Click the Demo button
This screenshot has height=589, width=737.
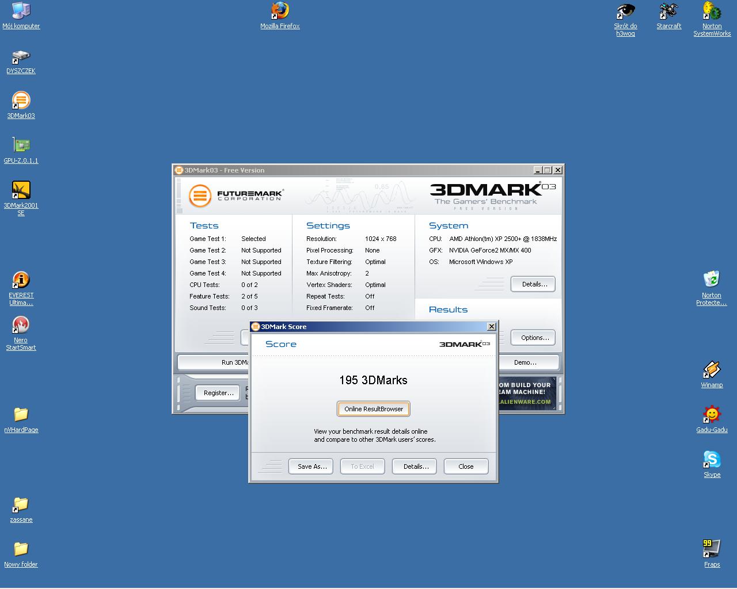528,362
